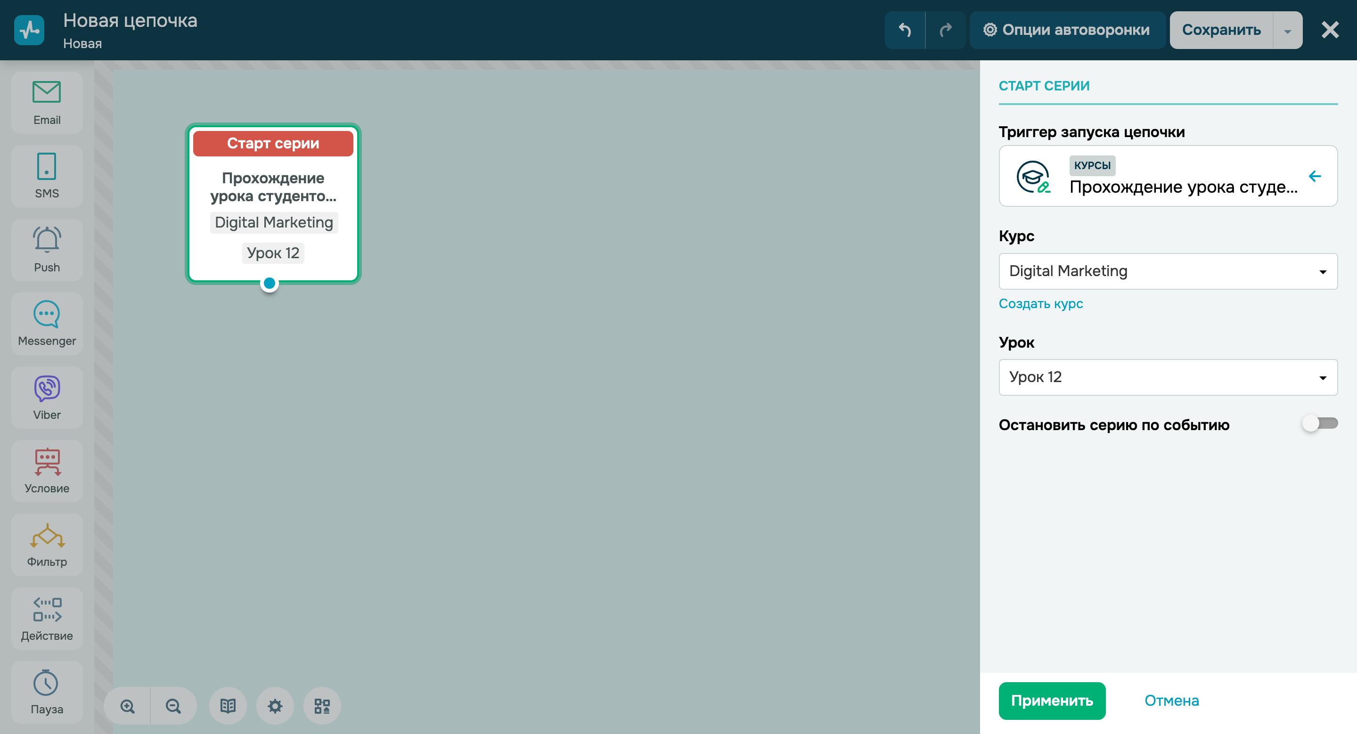Open the СТАРТ СЕРИИ tab
The width and height of the screenshot is (1357, 734).
(1044, 86)
